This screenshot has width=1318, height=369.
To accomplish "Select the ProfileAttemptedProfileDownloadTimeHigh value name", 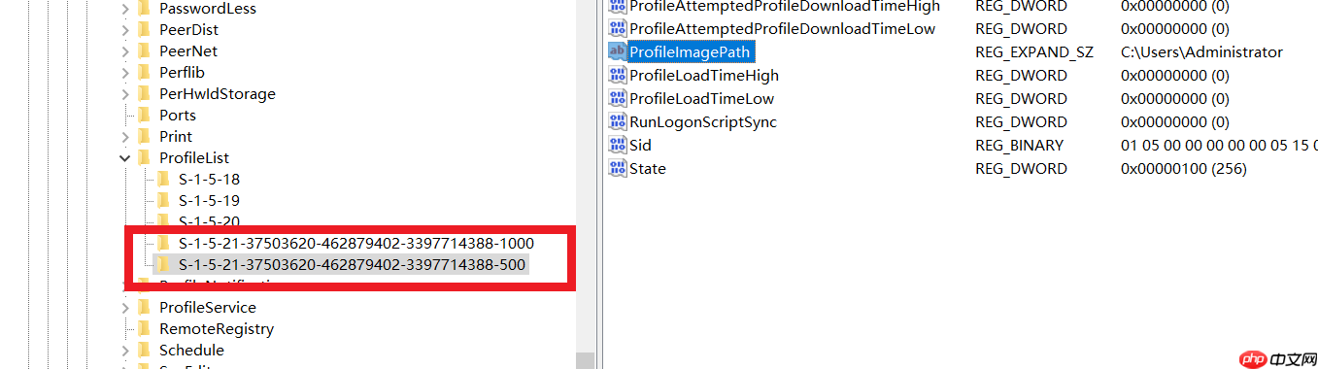I will pyautogui.click(x=785, y=6).
